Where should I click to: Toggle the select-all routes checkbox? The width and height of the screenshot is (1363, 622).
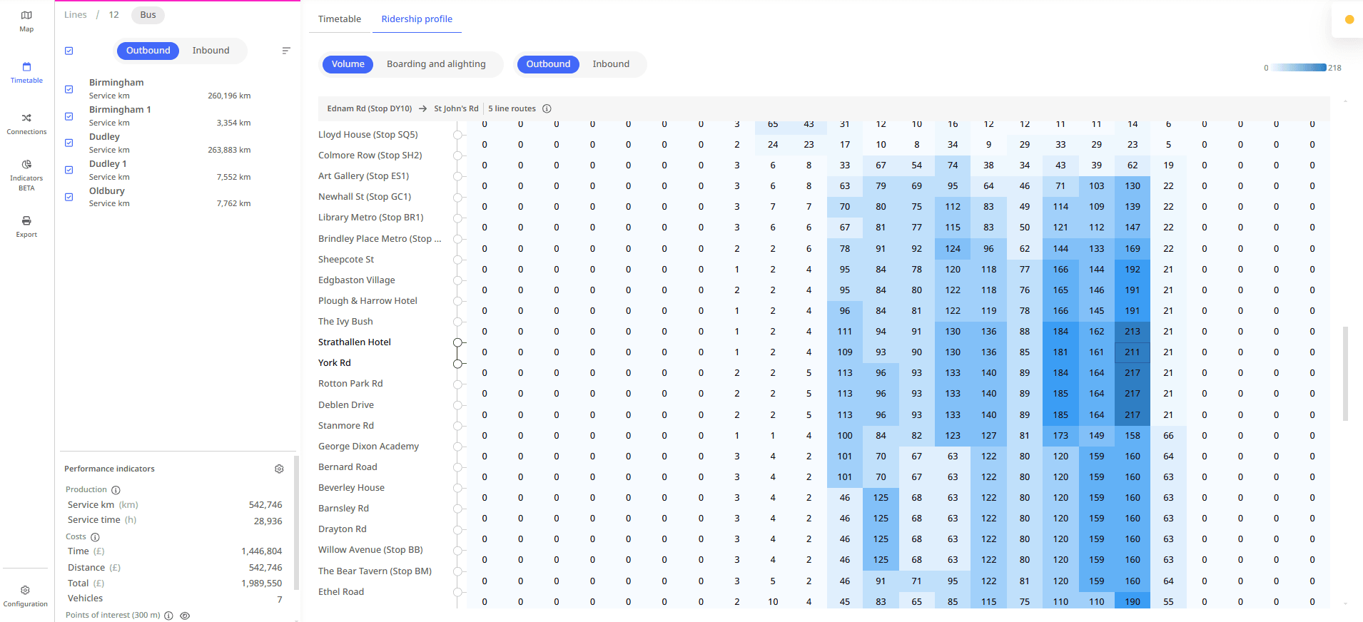69,51
